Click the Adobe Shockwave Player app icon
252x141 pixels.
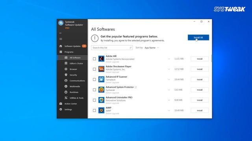click(102, 69)
